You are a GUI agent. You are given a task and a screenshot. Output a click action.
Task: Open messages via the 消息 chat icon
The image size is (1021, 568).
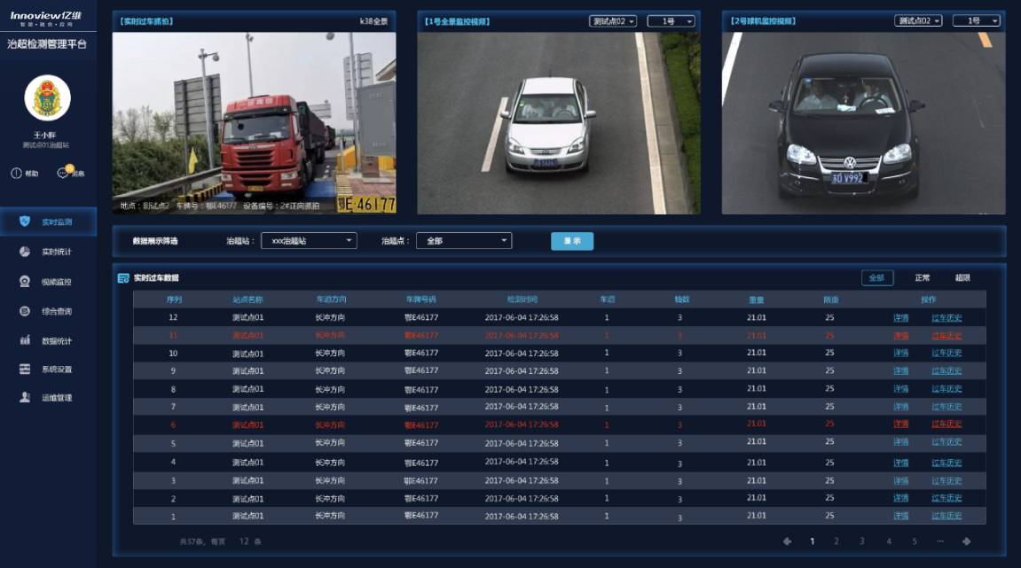[63, 173]
